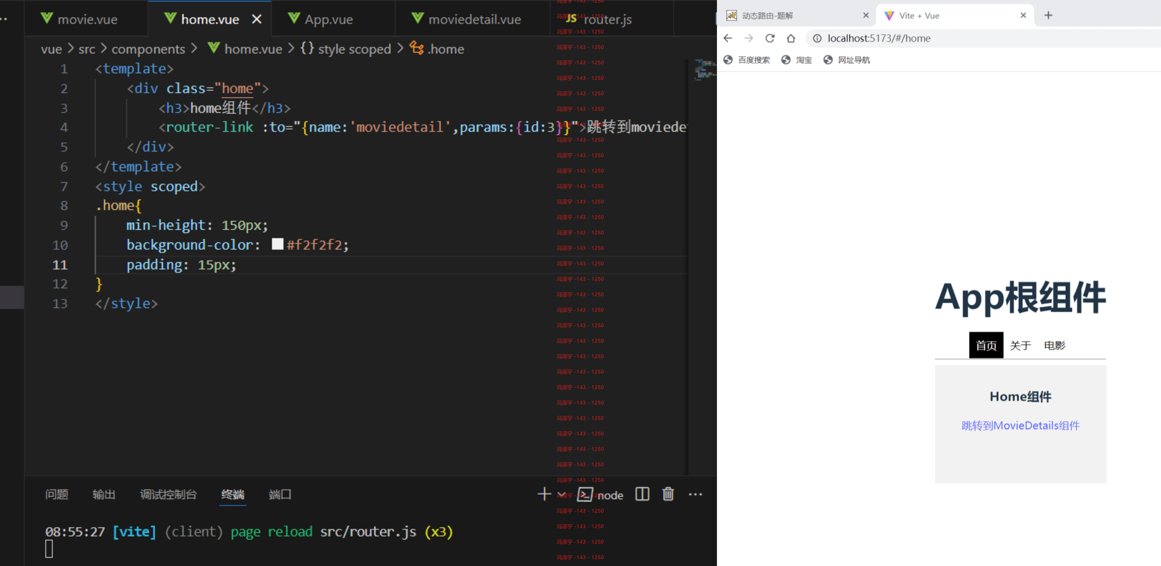Image resolution: width=1161 pixels, height=566 pixels.
Task: Open the 淘宝 bookmark
Action: 797,60
